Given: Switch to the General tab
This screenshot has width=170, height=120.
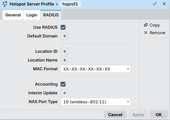Looking at the screenshot, I should click(x=13, y=15).
